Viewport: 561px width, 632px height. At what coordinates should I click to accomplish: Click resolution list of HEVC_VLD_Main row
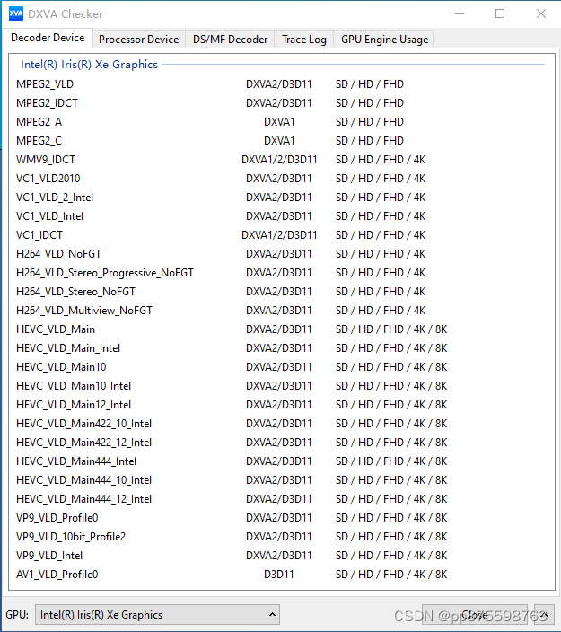(391, 329)
